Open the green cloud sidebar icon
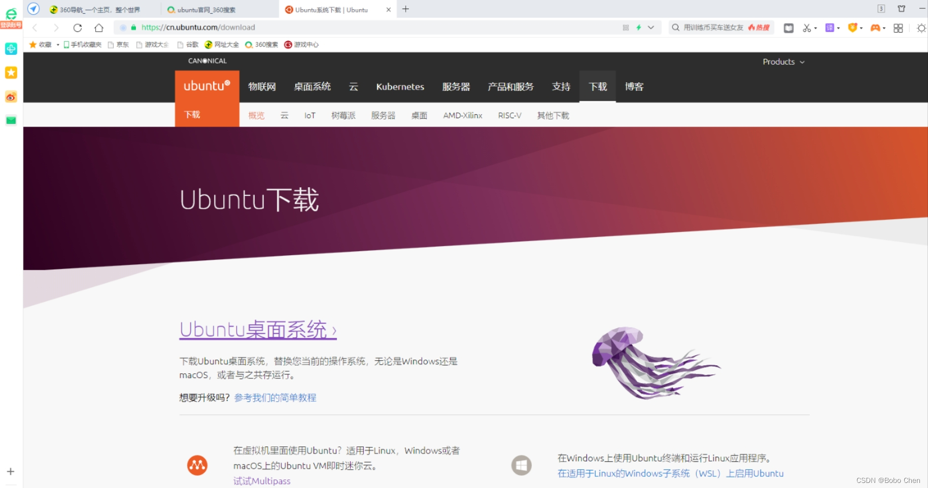This screenshot has width=928, height=488. [11, 49]
